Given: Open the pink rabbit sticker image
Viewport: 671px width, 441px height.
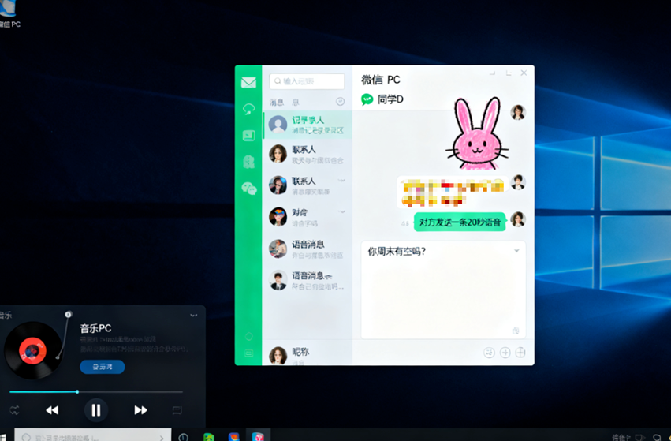Looking at the screenshot, I should [x=477, y=133].
